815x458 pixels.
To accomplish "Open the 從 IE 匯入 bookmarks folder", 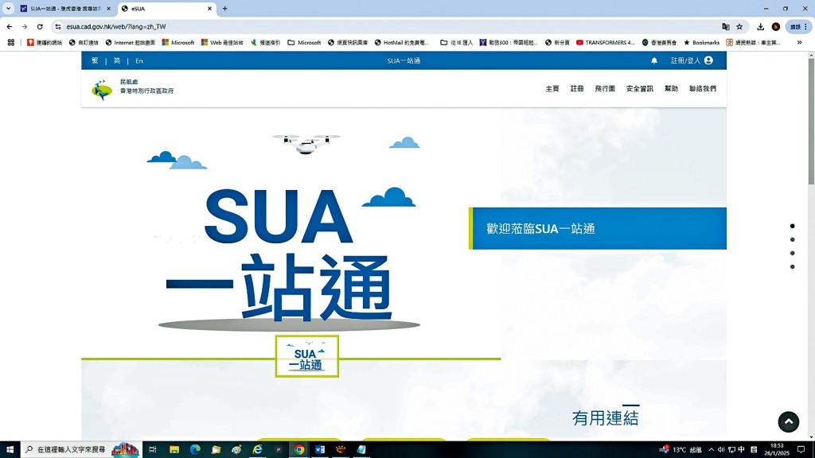I will (x=458, y=43).
